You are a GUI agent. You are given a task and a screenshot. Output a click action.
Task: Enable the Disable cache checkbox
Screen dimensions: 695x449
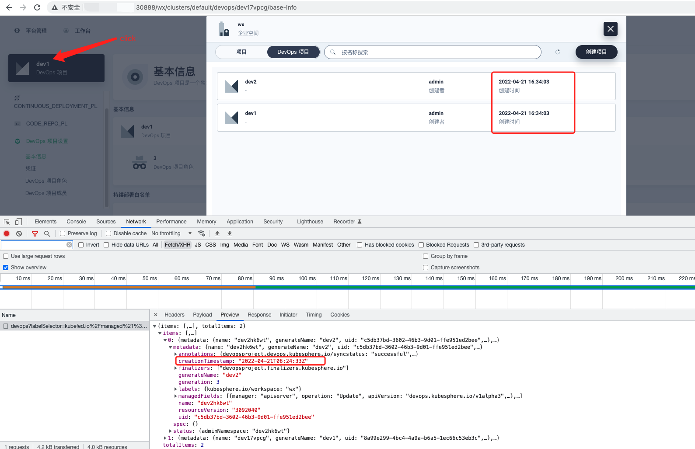(x=108, y=233)
